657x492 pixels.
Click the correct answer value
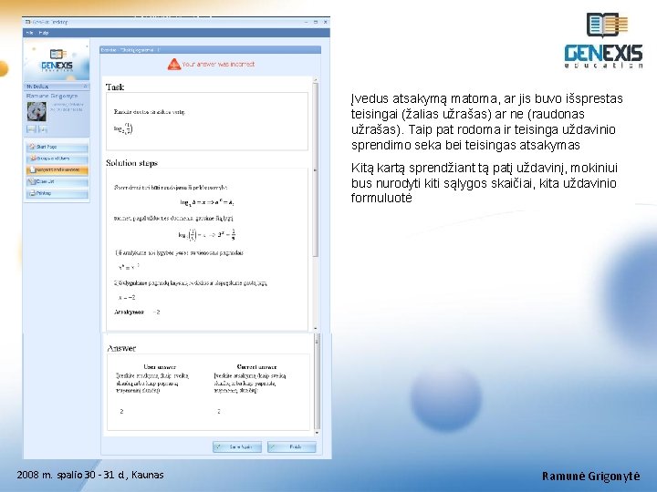pos(219,411)
